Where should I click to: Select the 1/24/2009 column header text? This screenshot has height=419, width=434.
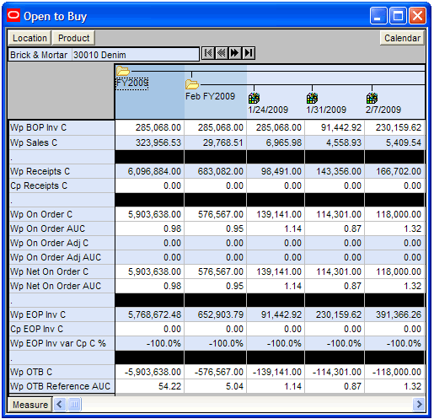click(x=268, y=110)
